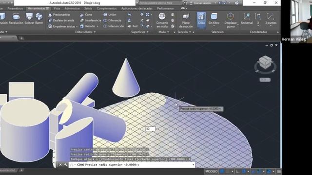Close the command line window

pos(60,165)
